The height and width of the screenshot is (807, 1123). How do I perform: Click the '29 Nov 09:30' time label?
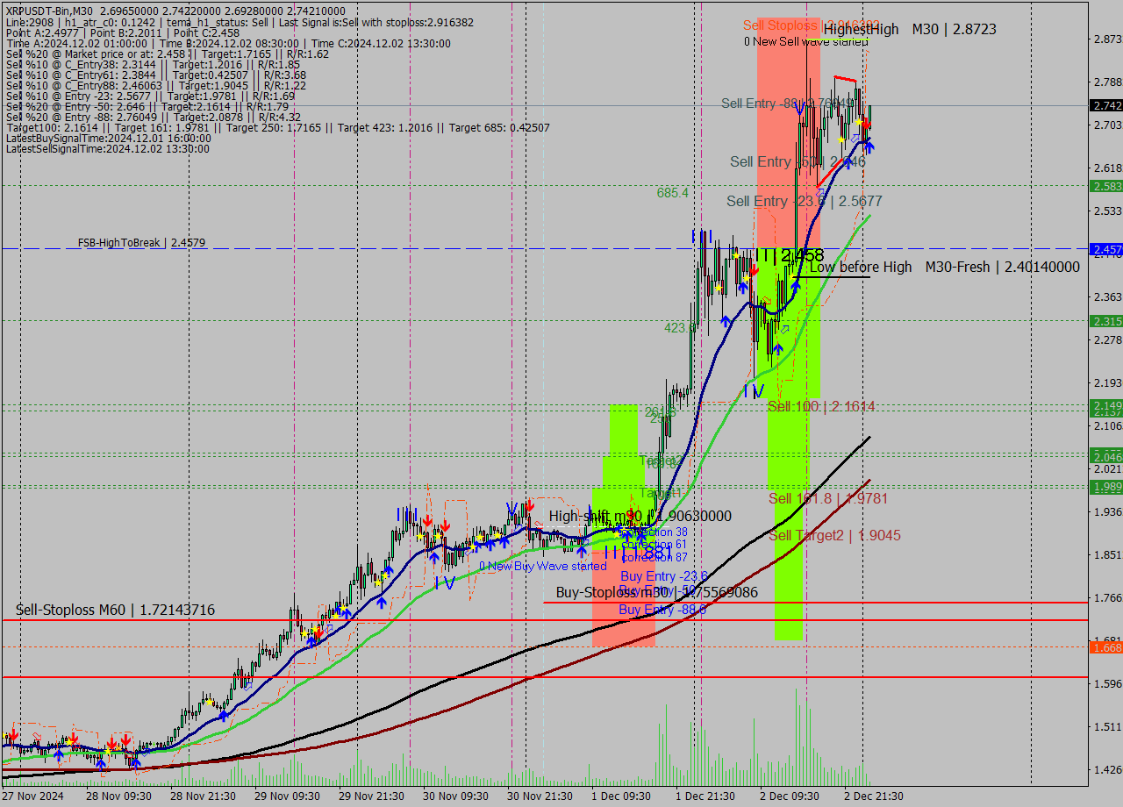coord(287,796)
